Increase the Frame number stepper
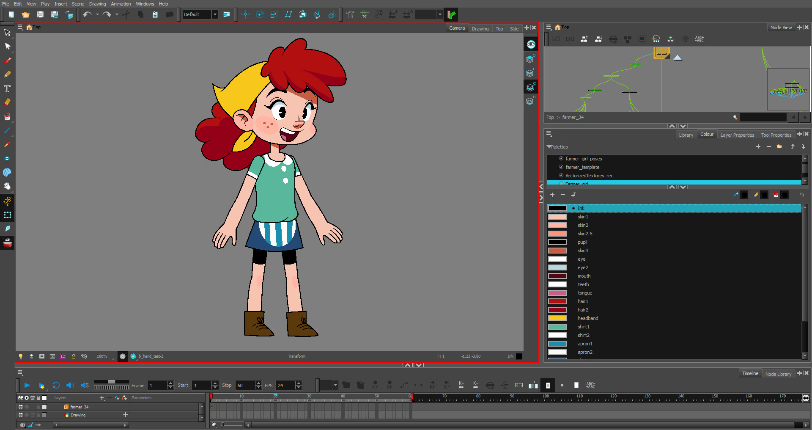Viewport: 812px width, 430px height. (x=170, y=383)
